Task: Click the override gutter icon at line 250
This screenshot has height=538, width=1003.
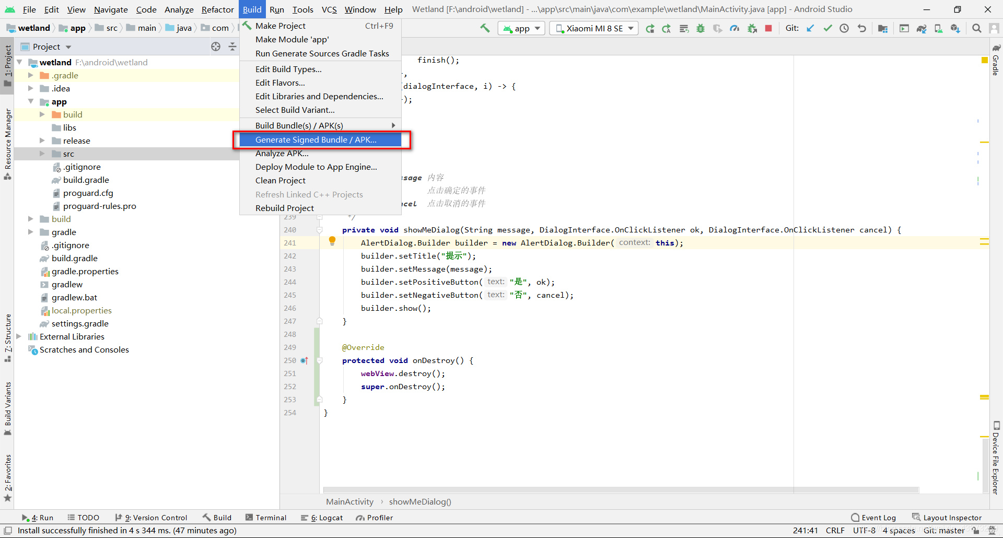Action: tap(305, 360)
